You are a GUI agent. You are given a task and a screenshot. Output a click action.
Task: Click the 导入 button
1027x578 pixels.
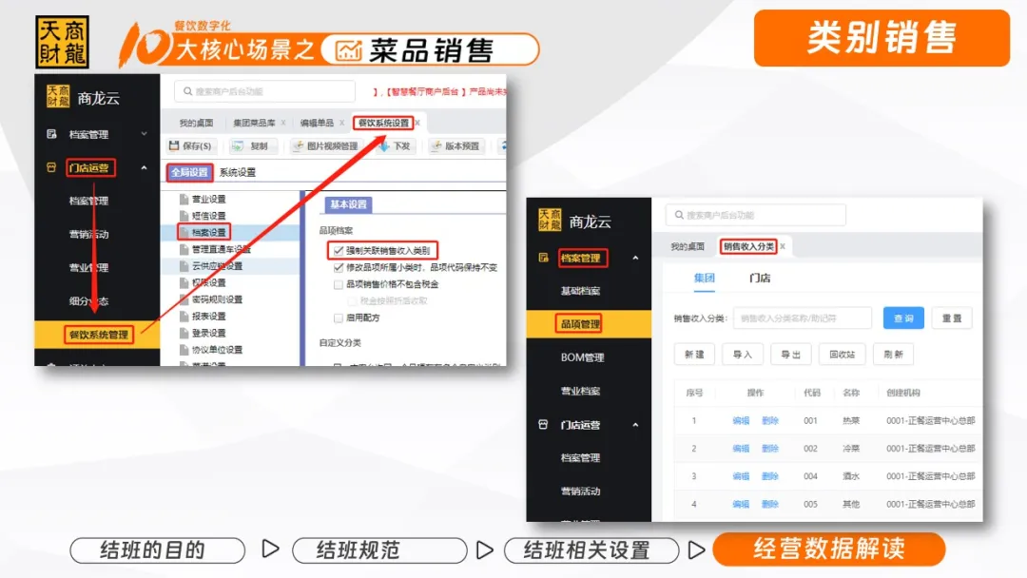pyautogui.click(x=743, y=355)
